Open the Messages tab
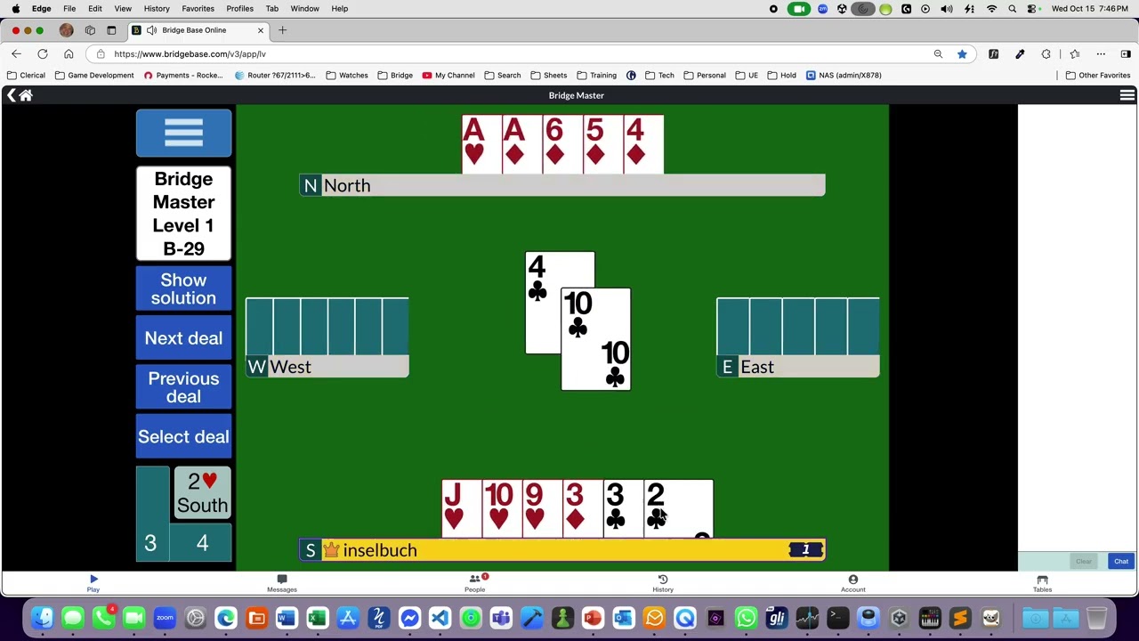 (x=282, y=583)
